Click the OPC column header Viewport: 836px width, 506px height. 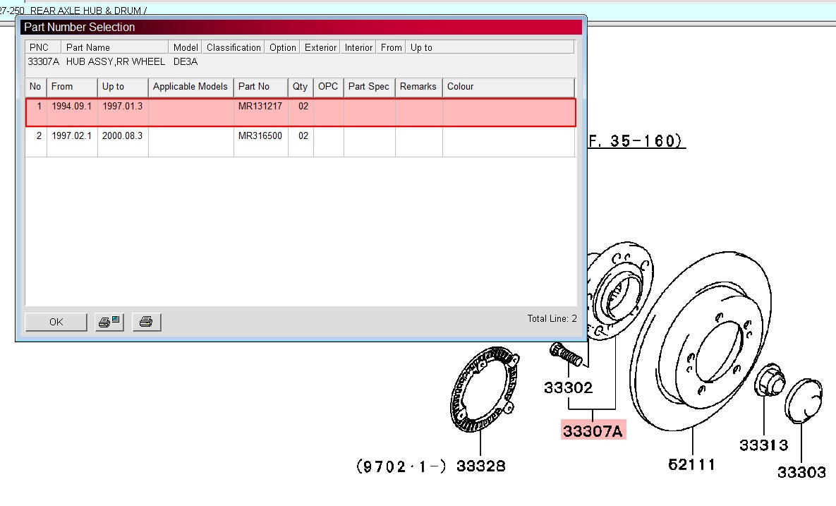coord(328,87)
